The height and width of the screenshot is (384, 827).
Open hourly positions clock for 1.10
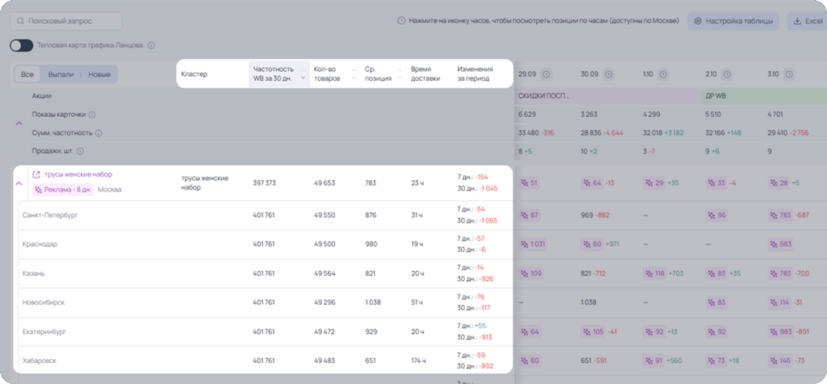tap(664, 74)
